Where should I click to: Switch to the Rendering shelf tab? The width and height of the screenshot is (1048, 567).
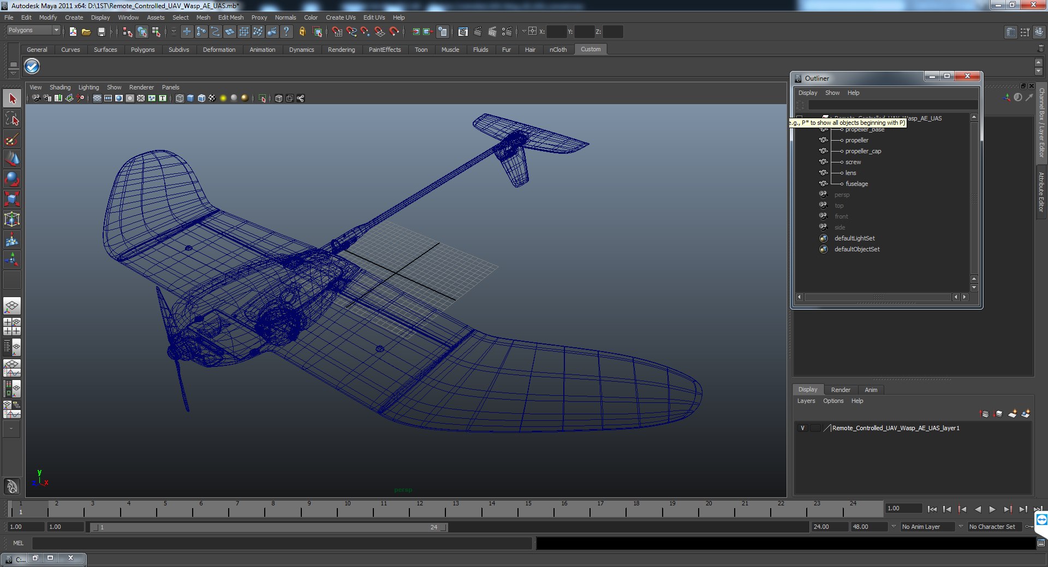(x=341, y=50)
